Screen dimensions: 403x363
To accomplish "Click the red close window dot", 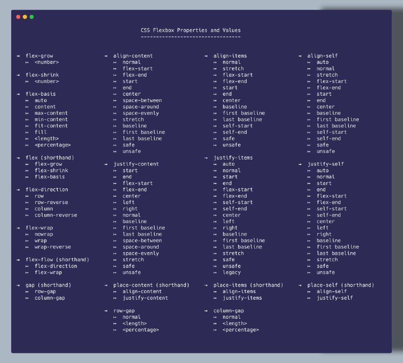I will (x=18, y=17).
